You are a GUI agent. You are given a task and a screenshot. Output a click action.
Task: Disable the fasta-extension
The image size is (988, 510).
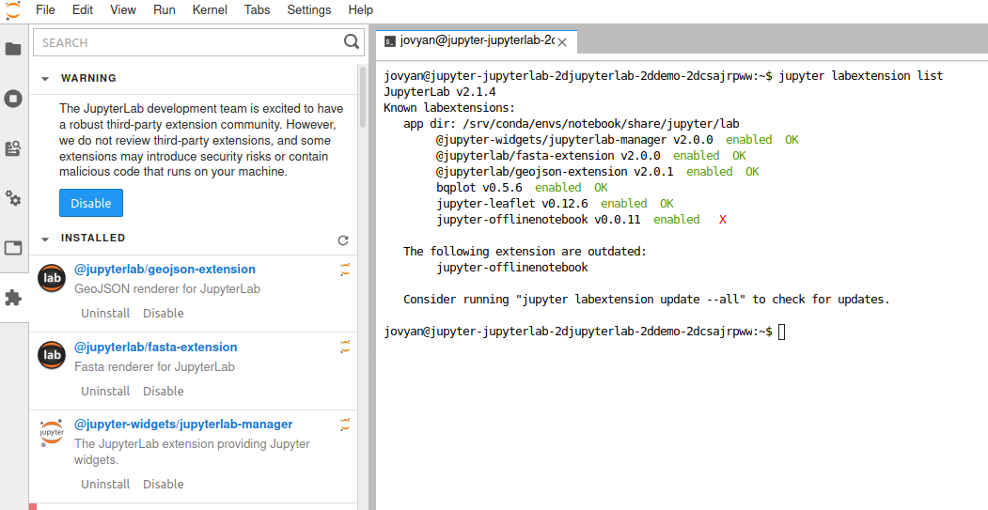[x=164, y=391]
